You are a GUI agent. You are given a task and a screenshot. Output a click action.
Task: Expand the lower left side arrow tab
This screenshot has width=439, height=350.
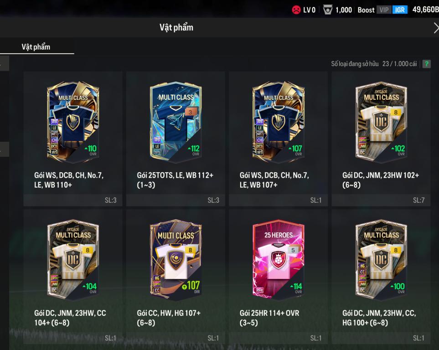4,149
